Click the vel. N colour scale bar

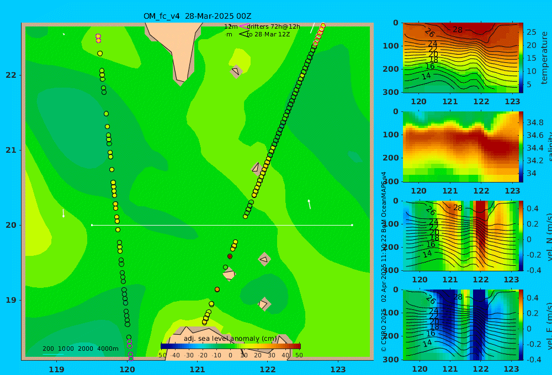pyautogui.click(x=521, y=236)
